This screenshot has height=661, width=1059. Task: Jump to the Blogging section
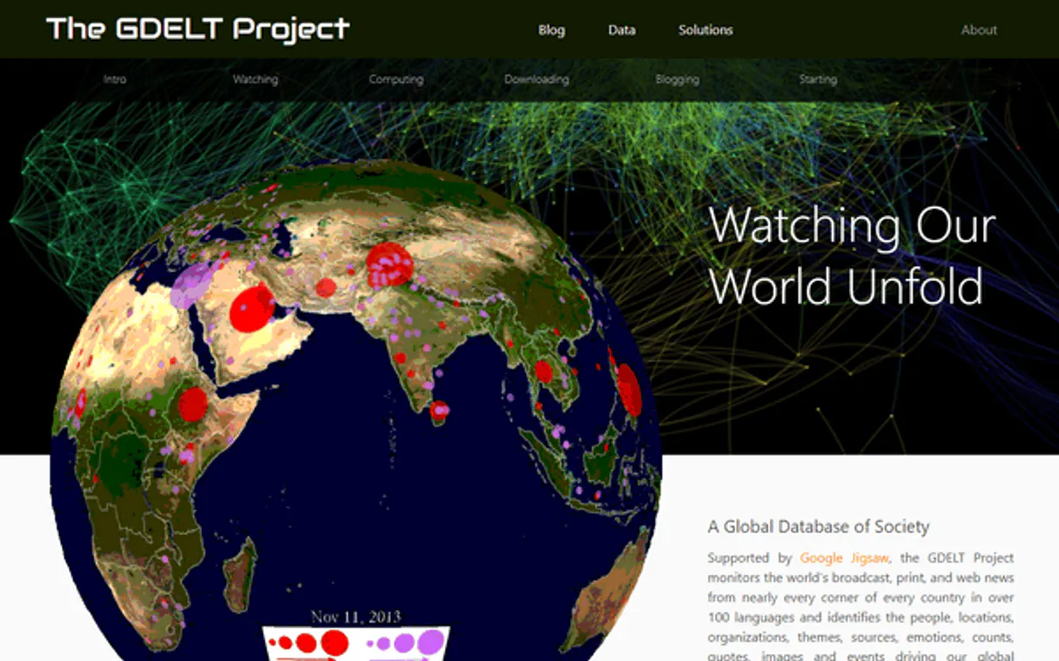[x=678, y=79]
